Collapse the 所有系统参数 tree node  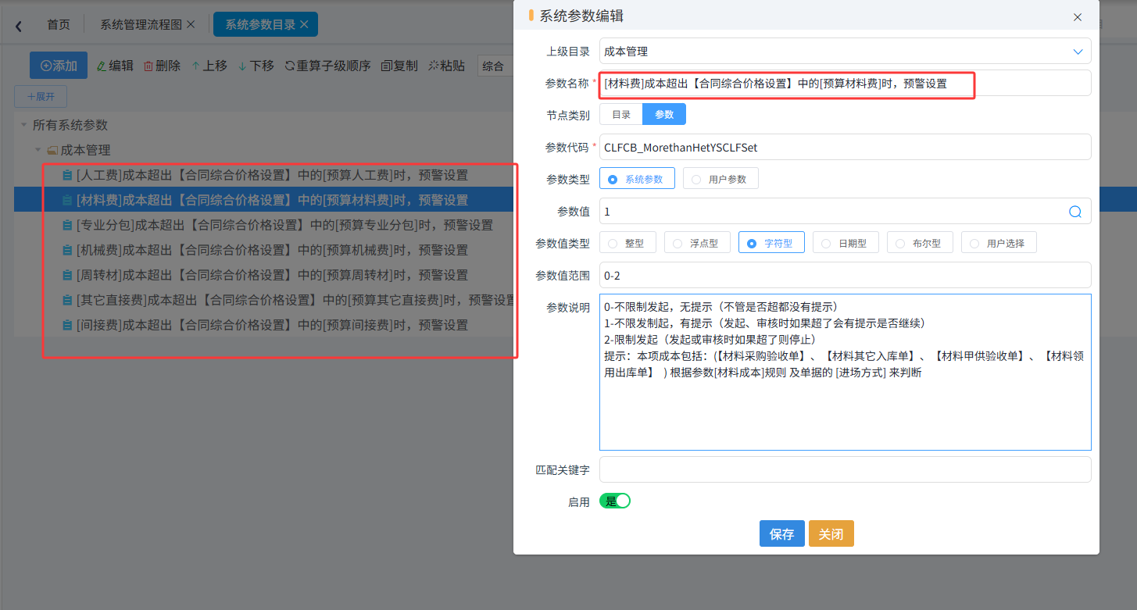click(x=23, y=125)
